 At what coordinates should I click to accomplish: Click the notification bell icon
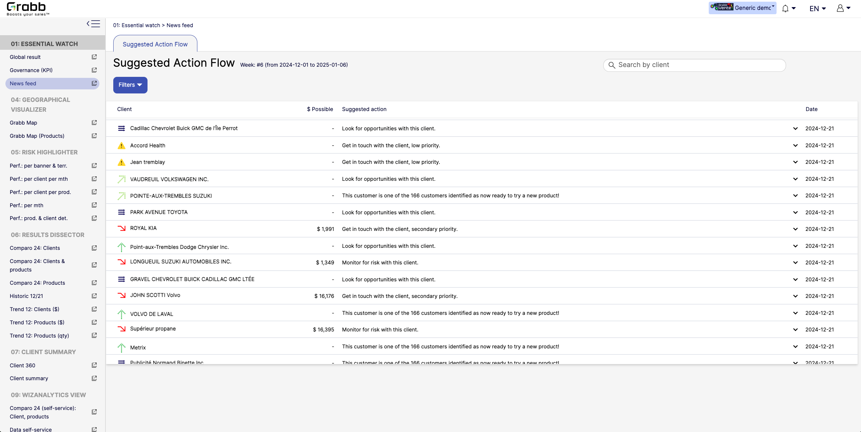[785, 8]
